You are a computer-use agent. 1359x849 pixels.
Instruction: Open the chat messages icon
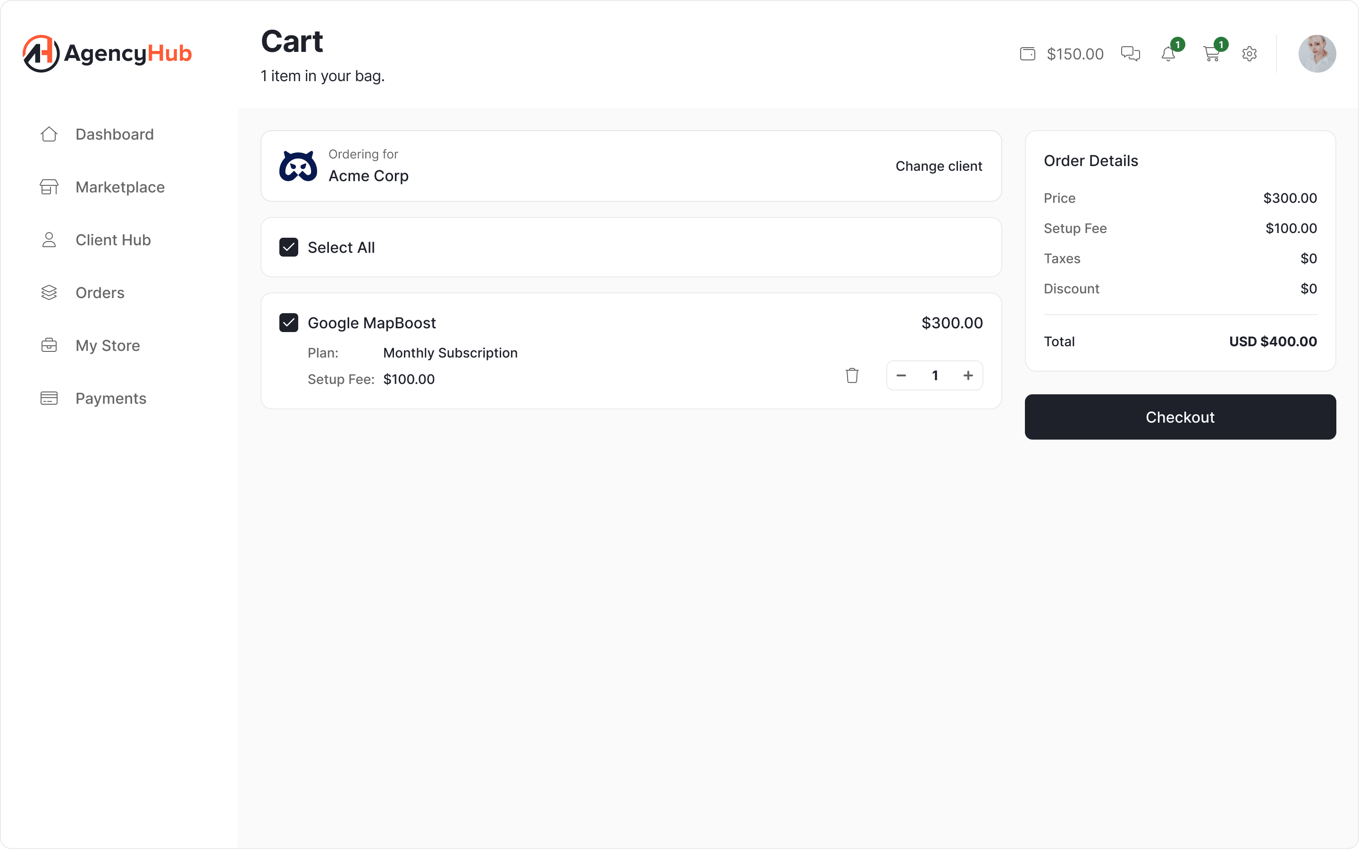[1130, 54]
